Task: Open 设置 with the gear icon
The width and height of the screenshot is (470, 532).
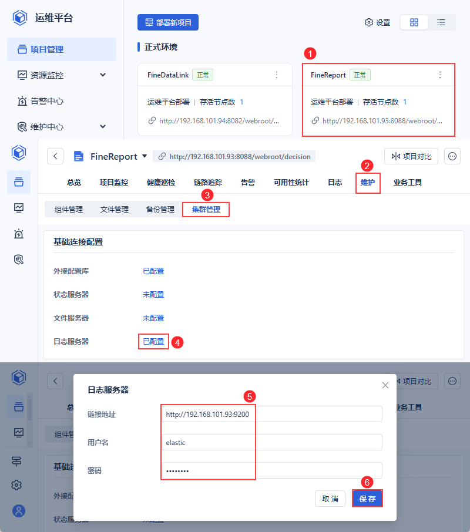Action: coord(377,22)
